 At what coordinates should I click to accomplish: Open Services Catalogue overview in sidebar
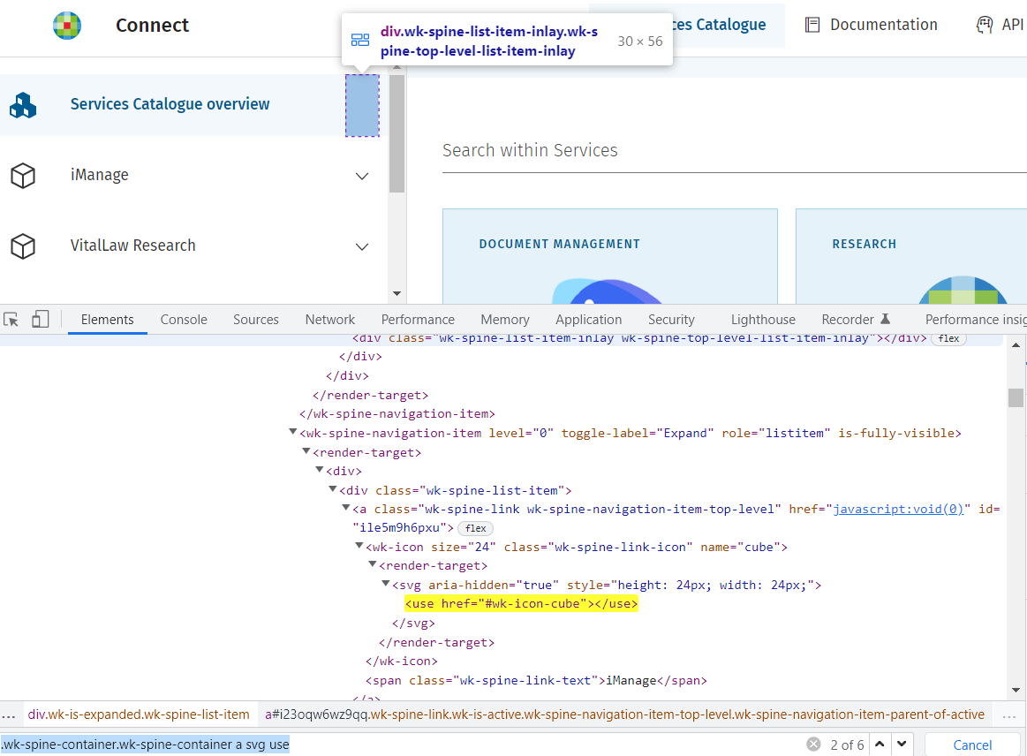[x=170, y=105]
